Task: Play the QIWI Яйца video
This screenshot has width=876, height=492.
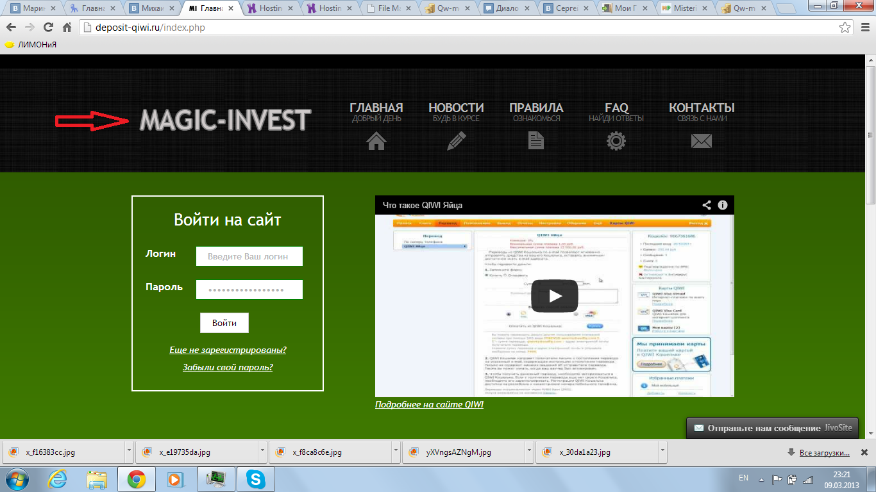Action: click(x=555, y=296)
